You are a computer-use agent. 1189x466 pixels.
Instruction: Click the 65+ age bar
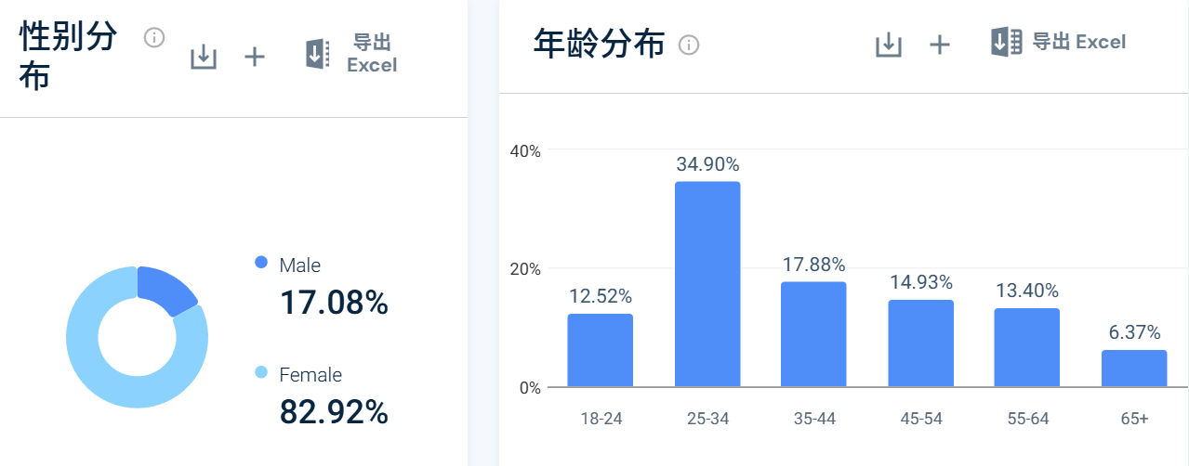1134,369
